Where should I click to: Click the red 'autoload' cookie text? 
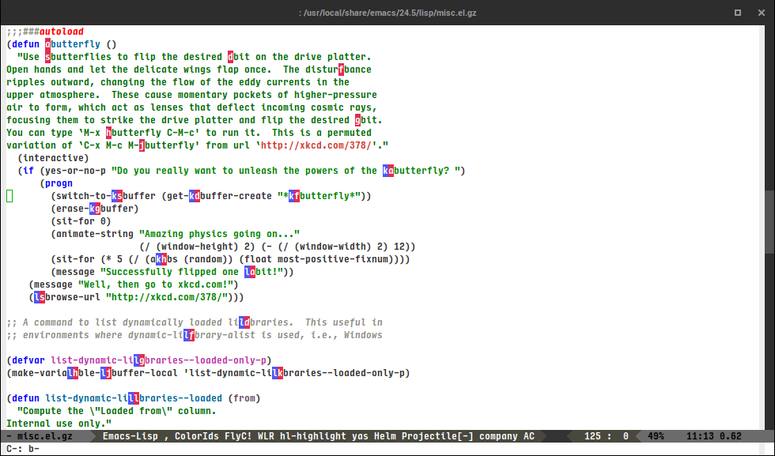pos(62,32)
